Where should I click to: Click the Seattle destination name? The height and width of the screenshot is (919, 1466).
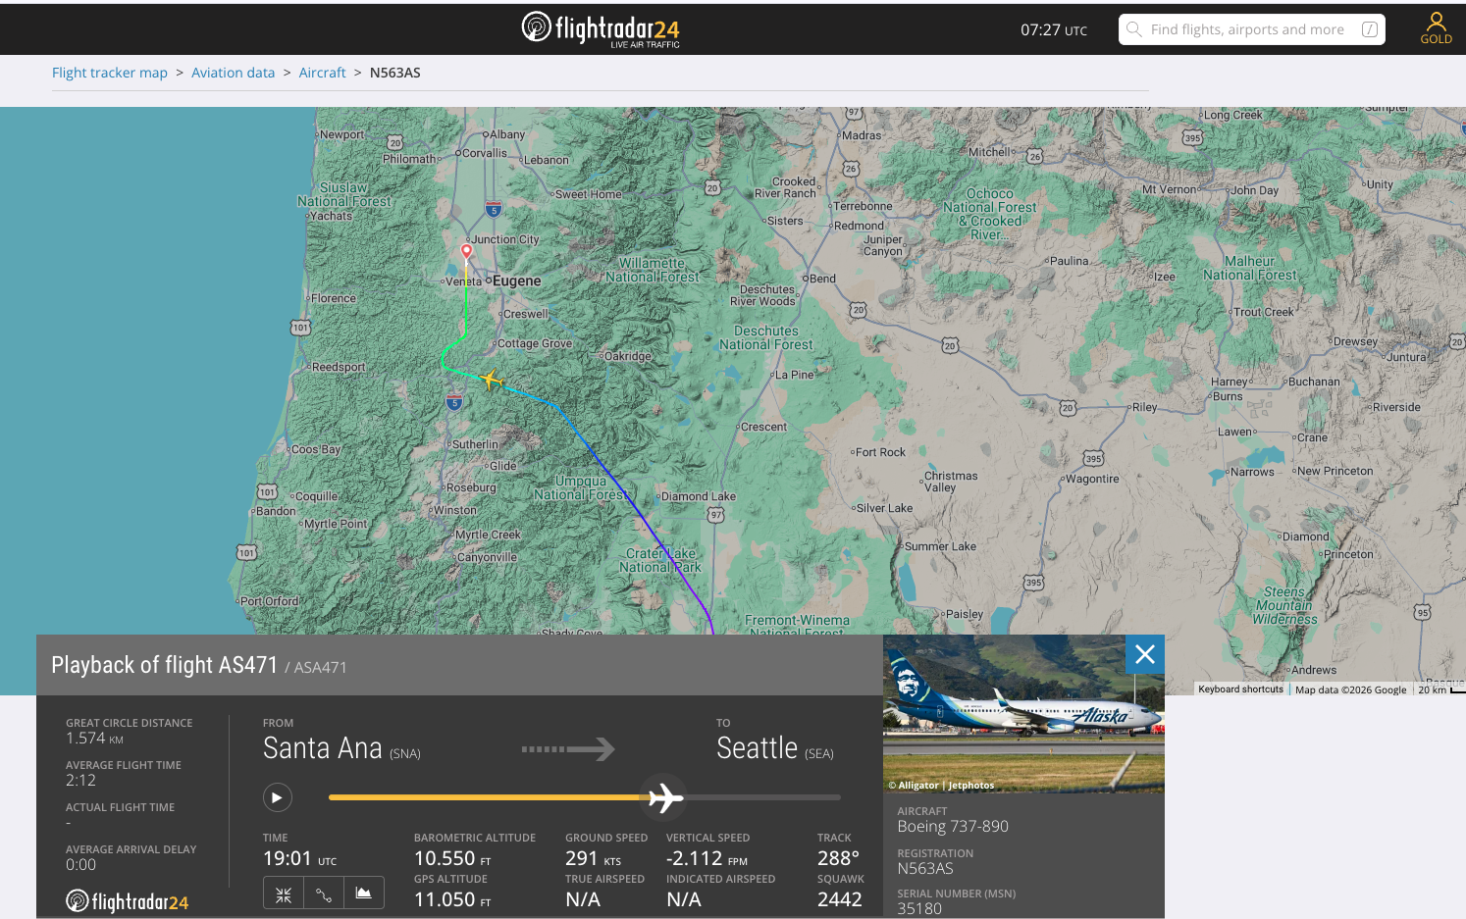(757, 748)
